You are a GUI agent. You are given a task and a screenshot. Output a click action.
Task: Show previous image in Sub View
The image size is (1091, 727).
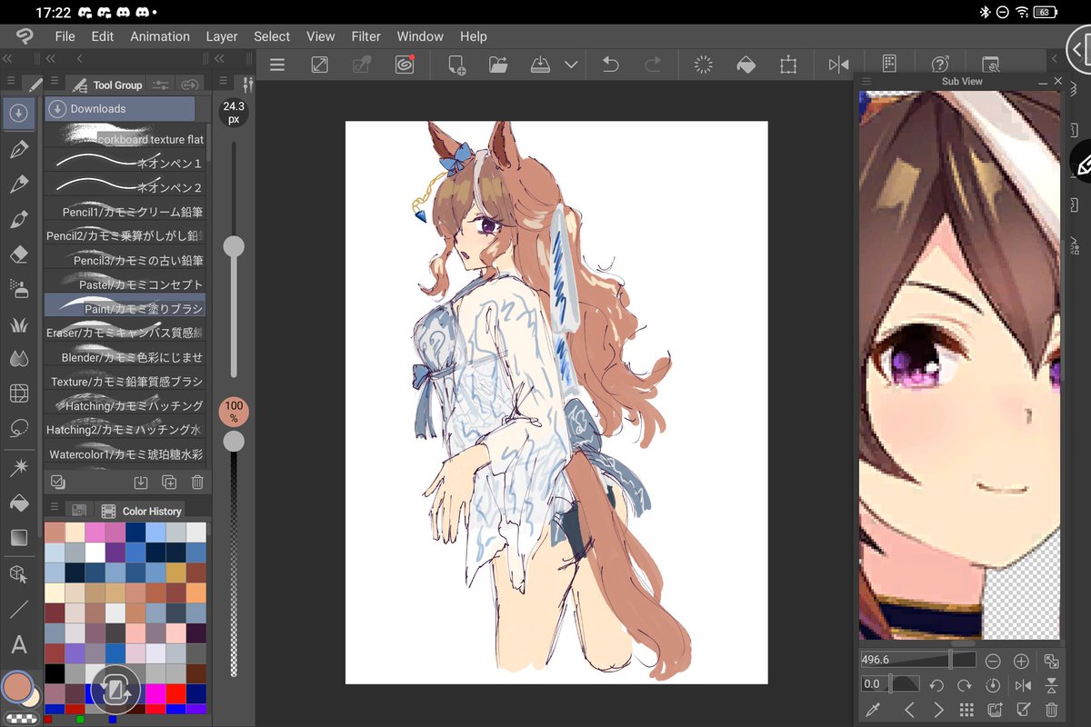(910, 710)
